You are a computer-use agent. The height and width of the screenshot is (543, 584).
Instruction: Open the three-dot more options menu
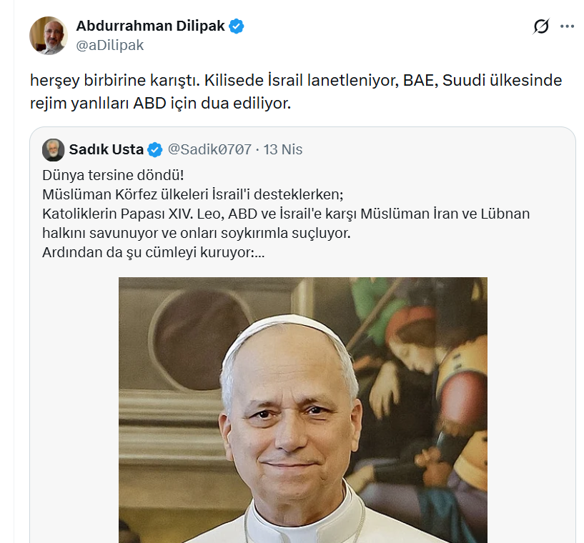[x=567, y=26]
